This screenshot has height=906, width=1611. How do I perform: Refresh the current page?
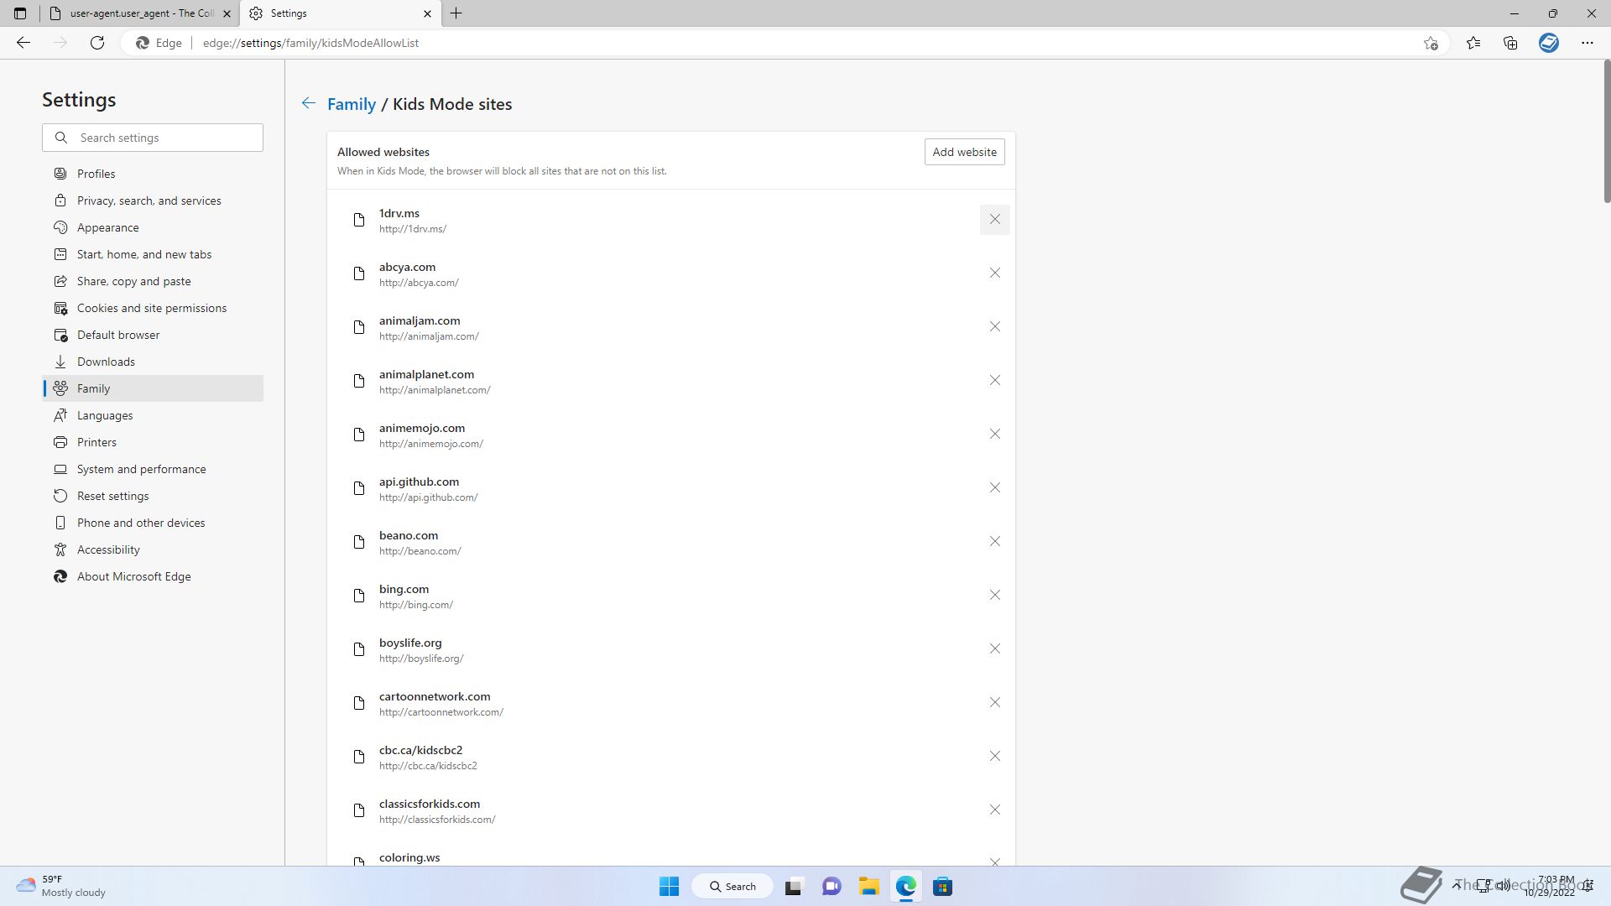(x=97, y=43)
